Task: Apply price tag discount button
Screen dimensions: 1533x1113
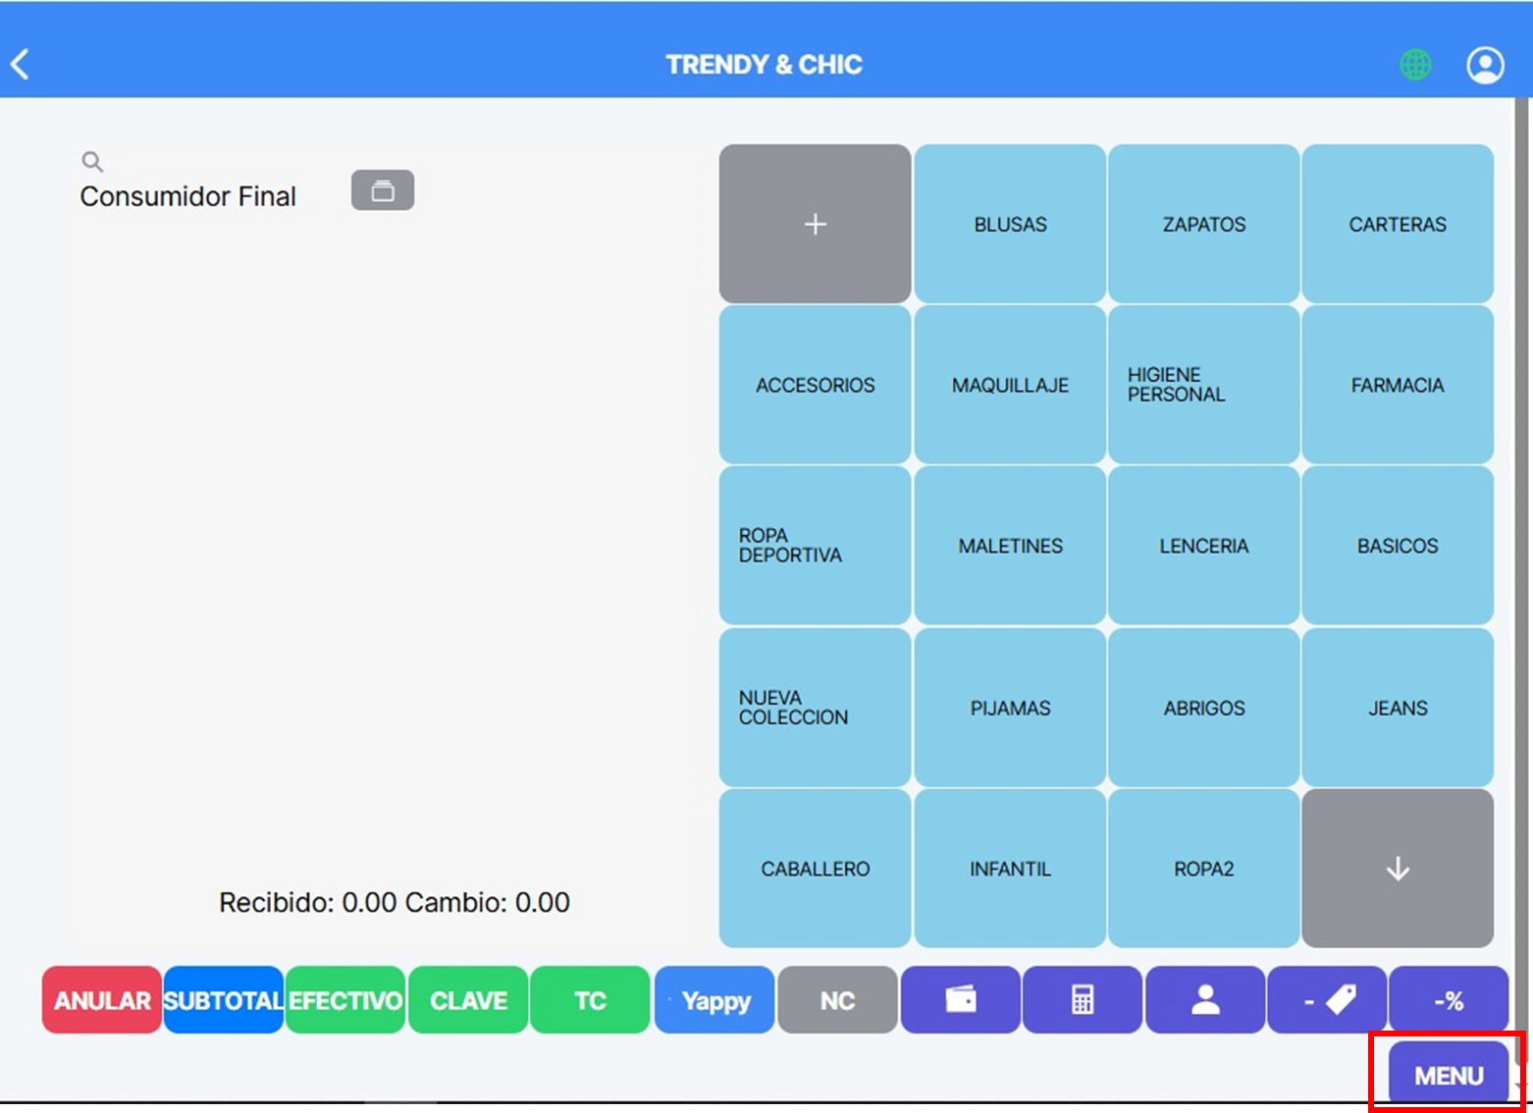Action: click(1327, 1000)
